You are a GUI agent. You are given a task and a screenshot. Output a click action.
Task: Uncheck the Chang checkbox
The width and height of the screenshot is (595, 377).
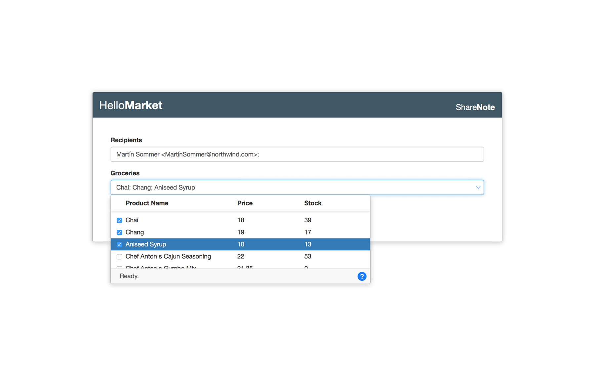119,232
